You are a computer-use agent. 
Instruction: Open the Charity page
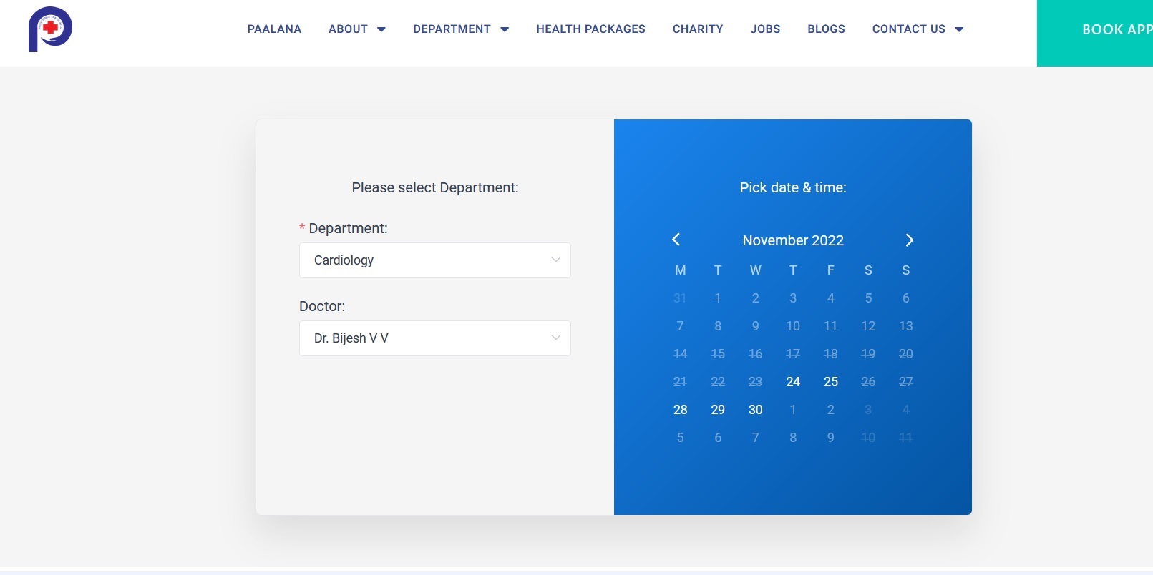click(698, 29)
